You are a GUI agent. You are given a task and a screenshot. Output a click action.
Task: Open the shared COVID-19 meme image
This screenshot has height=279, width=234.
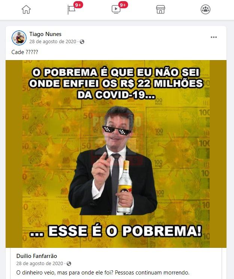click(x=116, y=154)
